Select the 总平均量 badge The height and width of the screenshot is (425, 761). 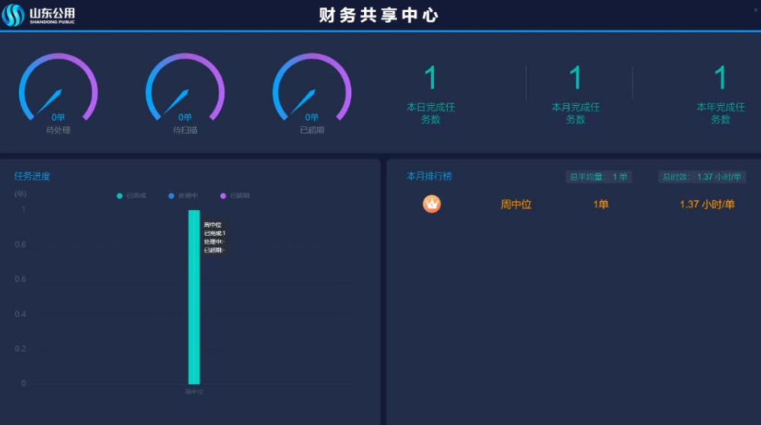(x=598, y=177)
